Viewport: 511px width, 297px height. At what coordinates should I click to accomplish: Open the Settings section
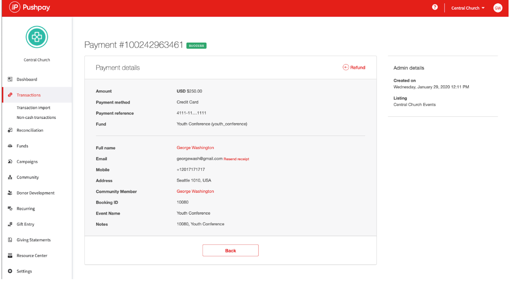pos(24,271)
